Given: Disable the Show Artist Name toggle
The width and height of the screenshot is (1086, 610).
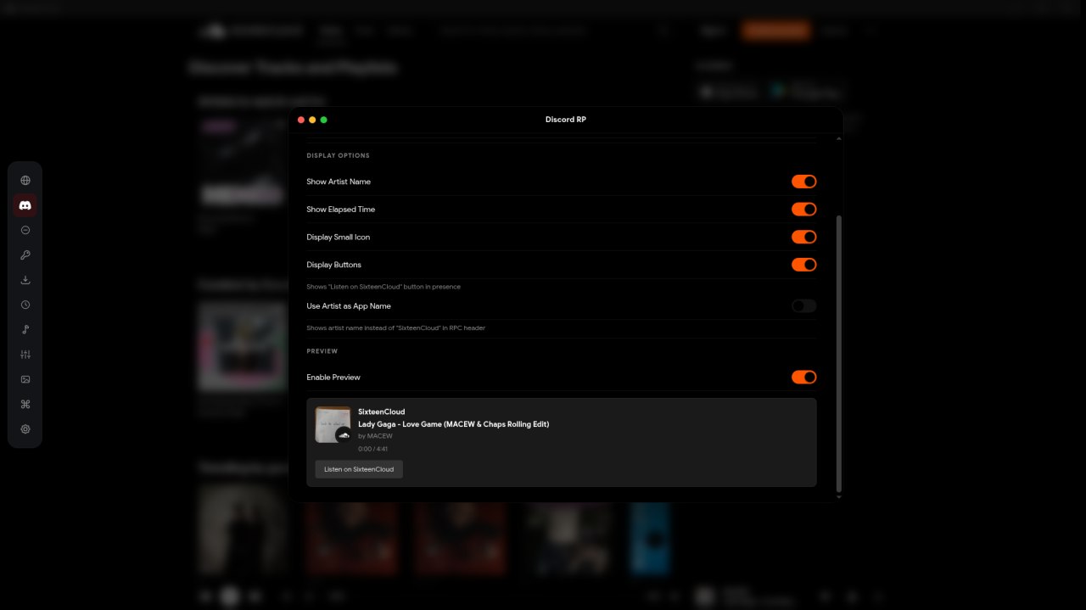Looking at the screenshot, I should (803, 182).
